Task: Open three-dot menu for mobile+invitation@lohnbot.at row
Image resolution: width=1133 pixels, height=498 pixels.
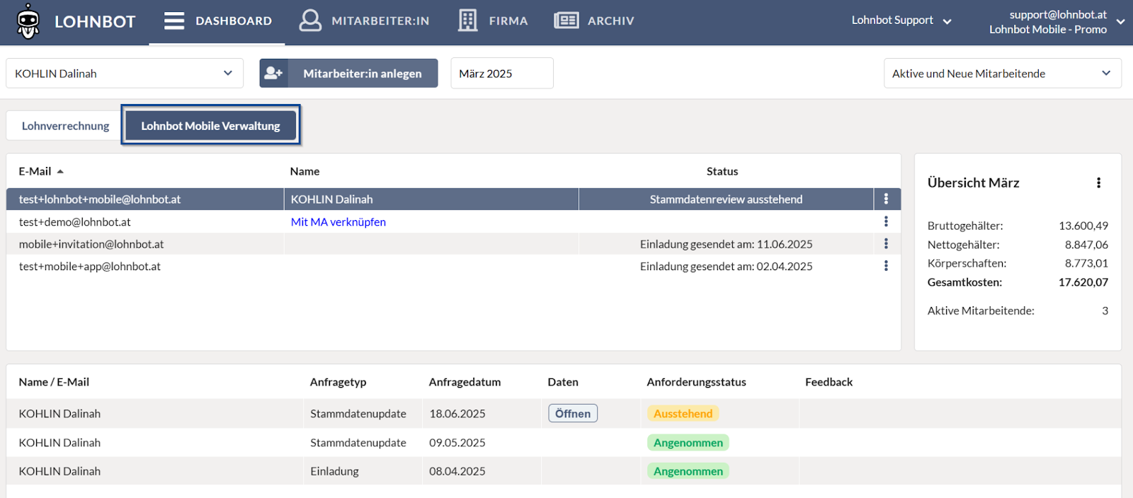Action: 886,243
